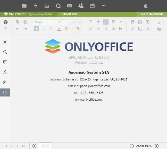
Task: Open the Calendar icon
Action: coord(92,6)
